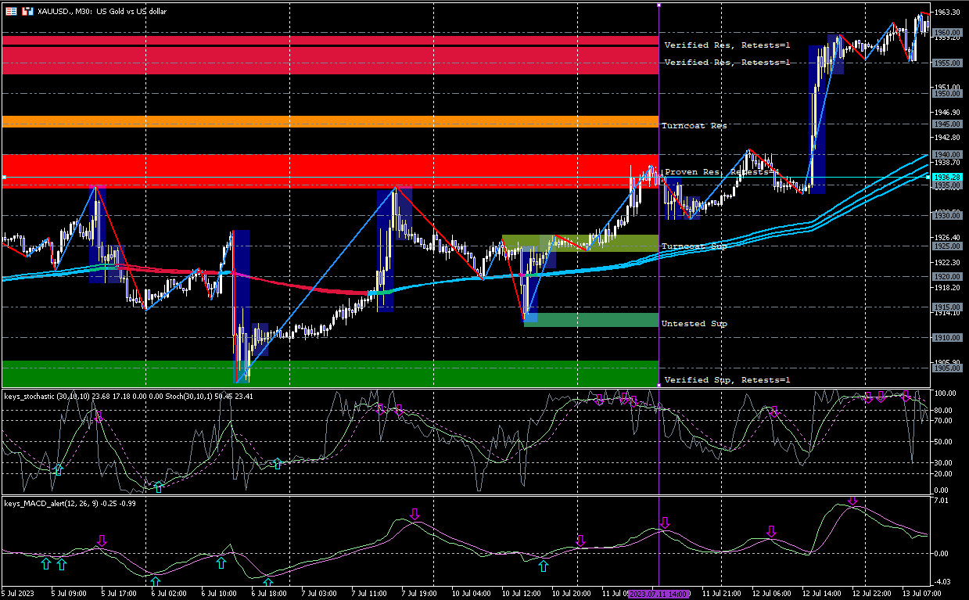Image resolution: width=969 pixels, height=600 pixels.
Task: Click the purple '2023.07.11 14:00' time tag
Action: [659, 595]
